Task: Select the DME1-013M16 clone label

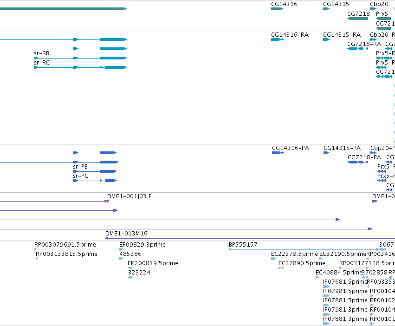Action: tap(126, 234)
